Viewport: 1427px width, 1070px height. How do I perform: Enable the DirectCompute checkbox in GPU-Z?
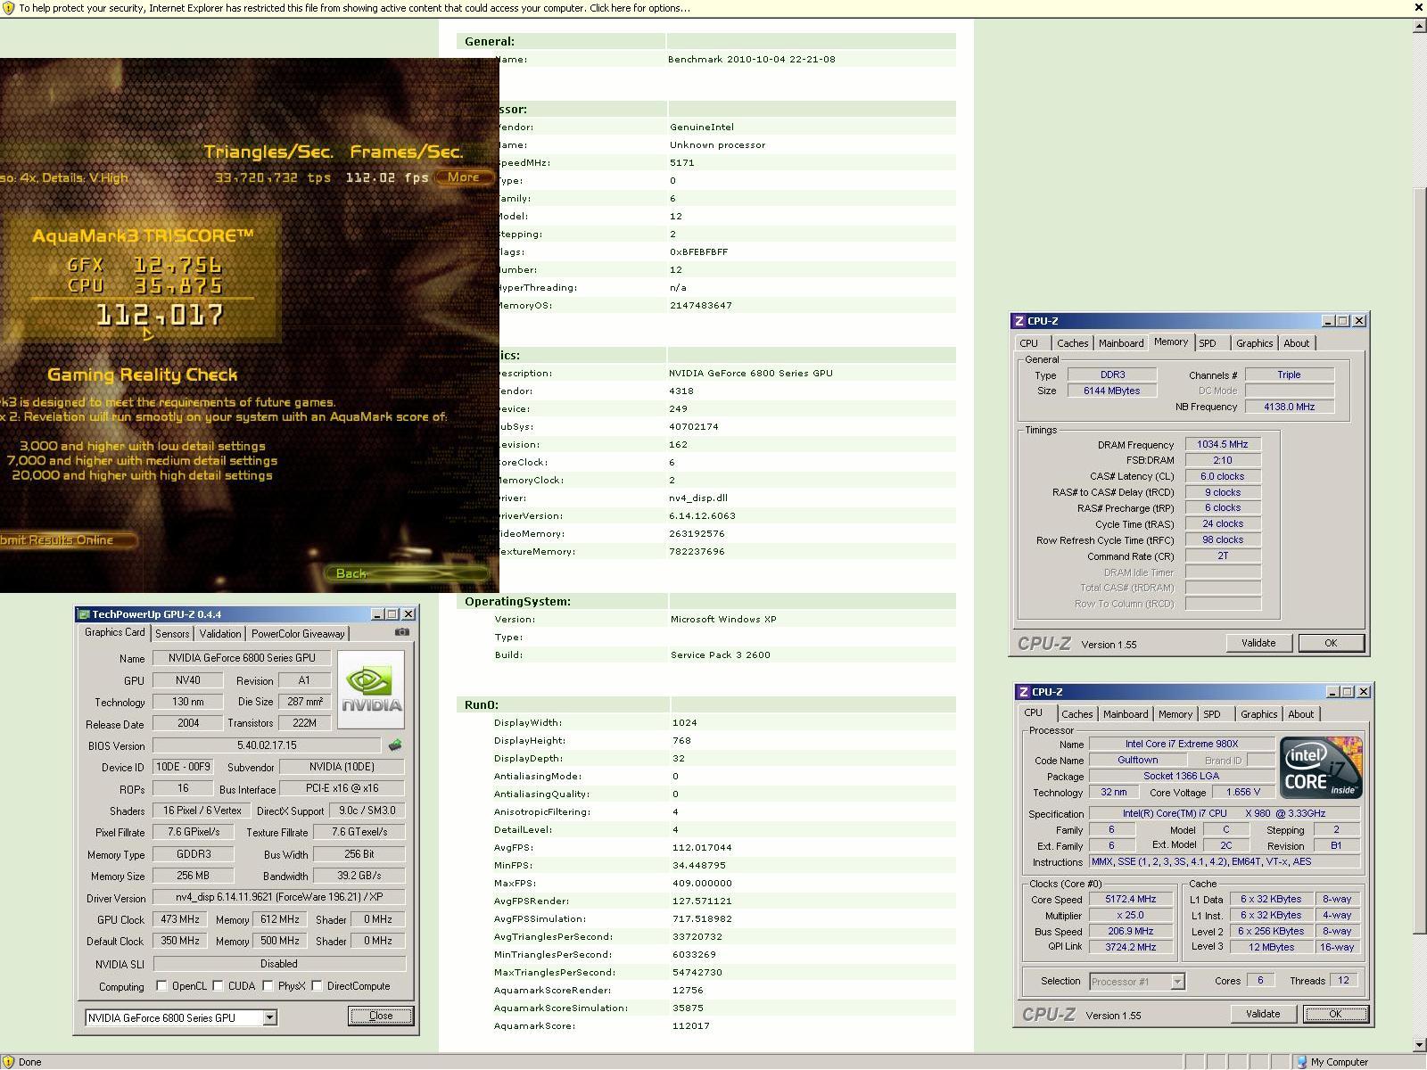[317, 985]
